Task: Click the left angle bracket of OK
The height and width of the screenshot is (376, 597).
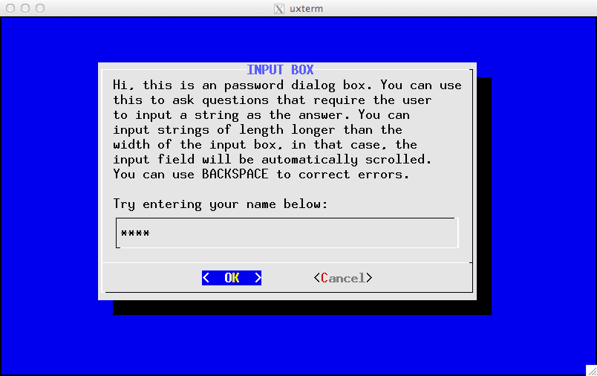Action: click(x=206, y=278)
